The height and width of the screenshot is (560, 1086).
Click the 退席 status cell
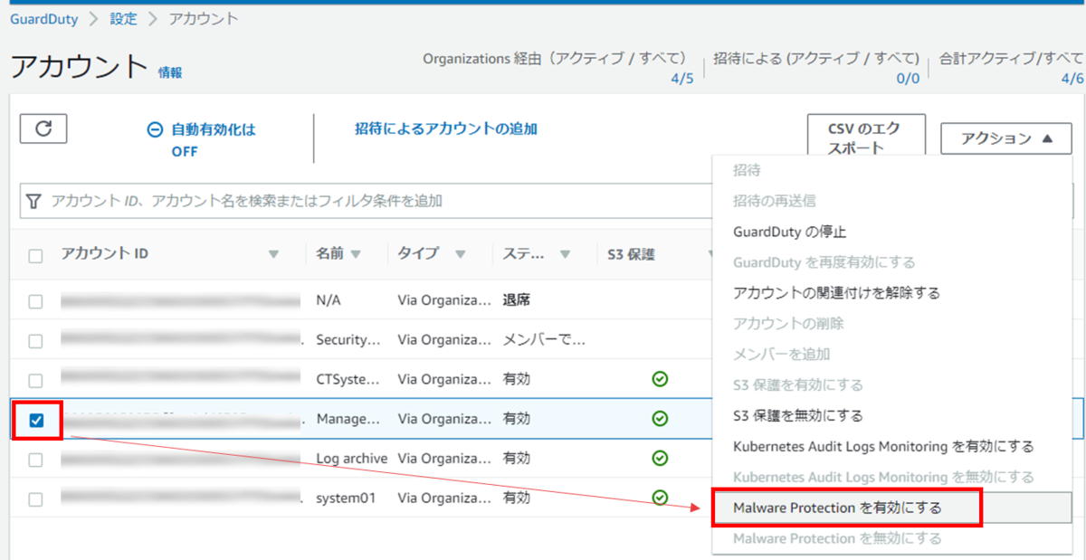tap(517, 300)
